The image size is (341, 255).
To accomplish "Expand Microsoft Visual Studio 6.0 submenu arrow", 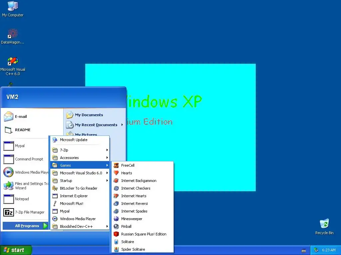I will tap(107, 173).
